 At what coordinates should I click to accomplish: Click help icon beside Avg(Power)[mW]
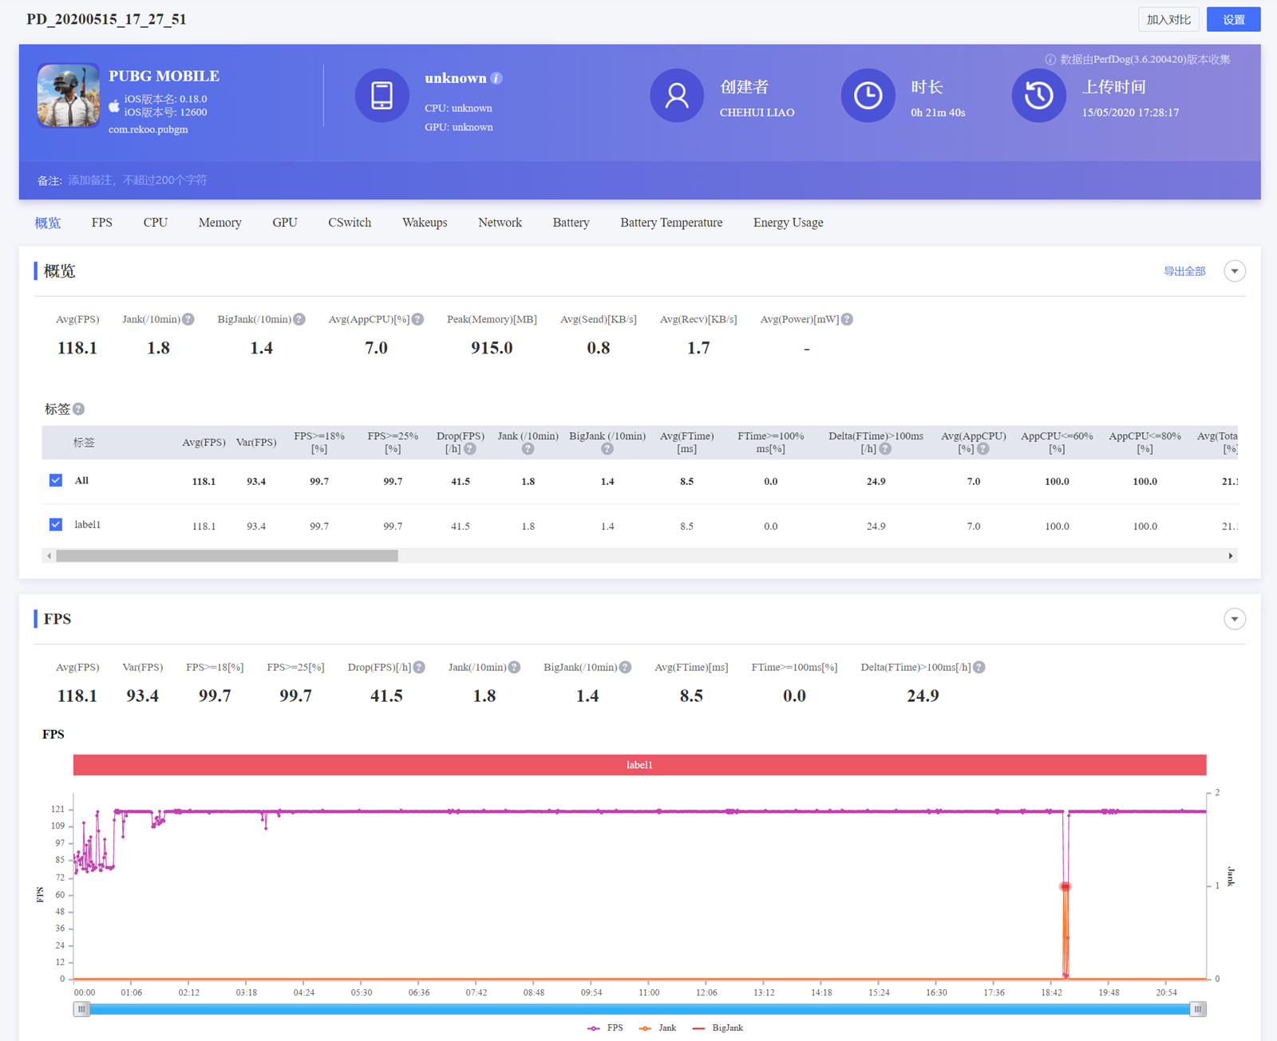[x=848, y=319]
